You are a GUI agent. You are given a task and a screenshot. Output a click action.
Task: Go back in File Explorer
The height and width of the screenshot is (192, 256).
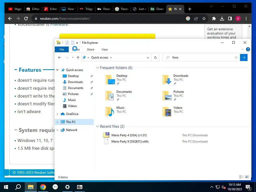coord(59,57)
